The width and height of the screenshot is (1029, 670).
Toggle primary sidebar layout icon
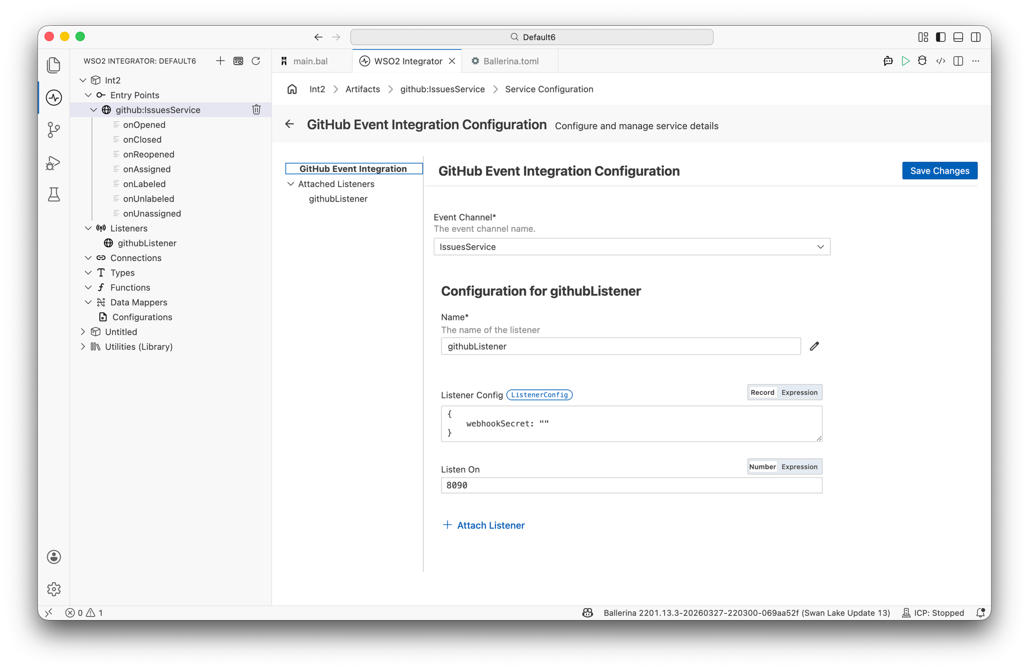941,37
